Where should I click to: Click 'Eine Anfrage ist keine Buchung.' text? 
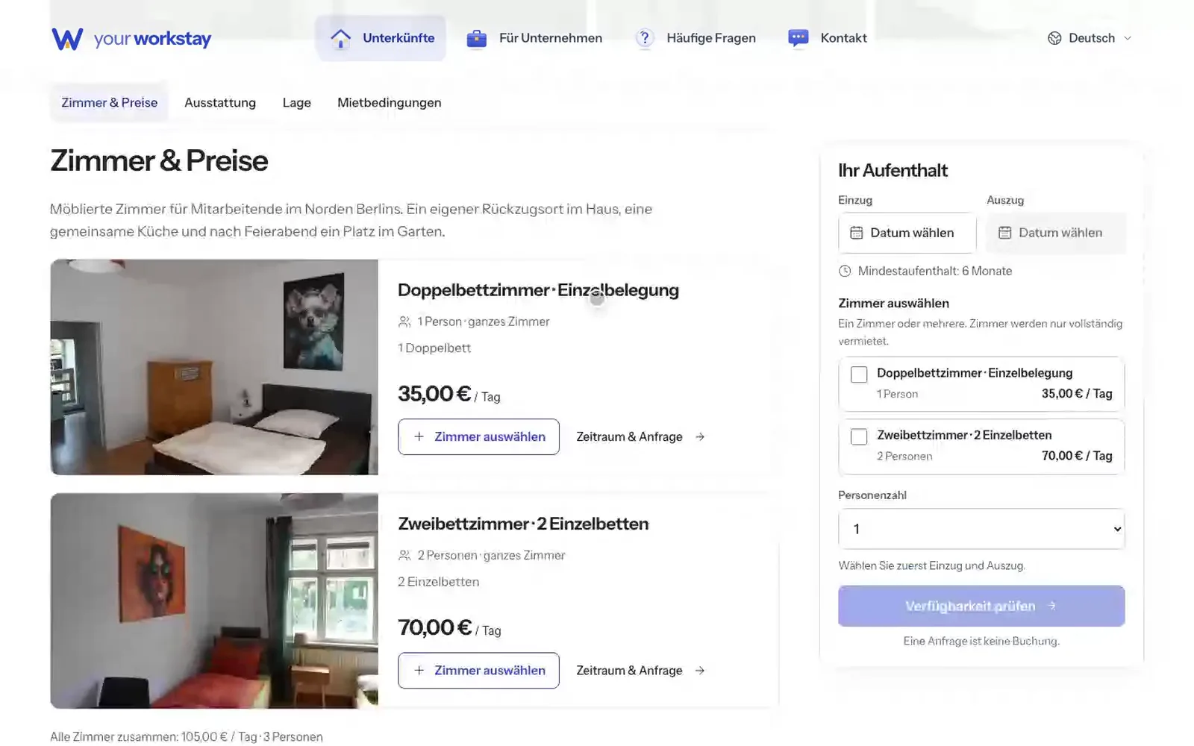[x=981, y=641]
